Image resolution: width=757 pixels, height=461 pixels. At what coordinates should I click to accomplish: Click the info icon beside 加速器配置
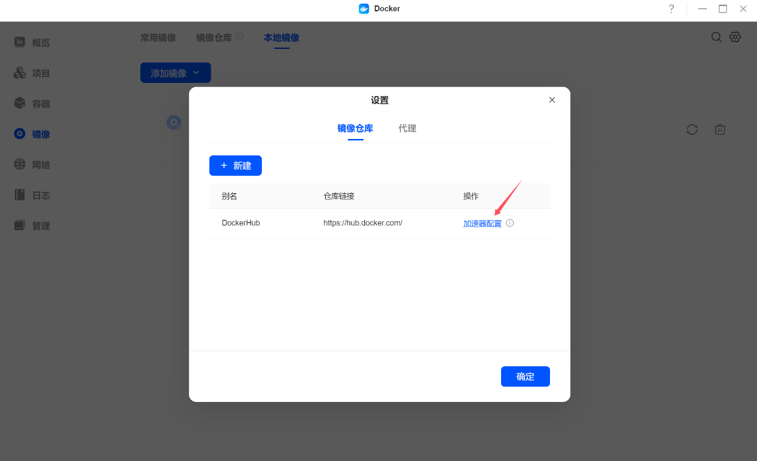(509, 223)
